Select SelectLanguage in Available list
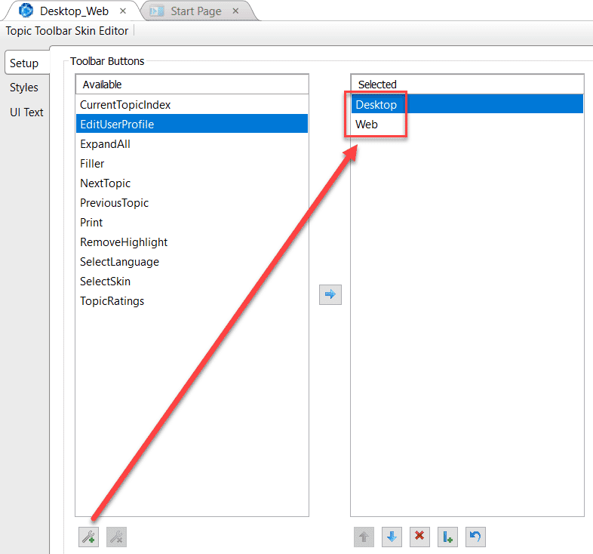Viewport: 593px width, 554px height. coord(192,262)
